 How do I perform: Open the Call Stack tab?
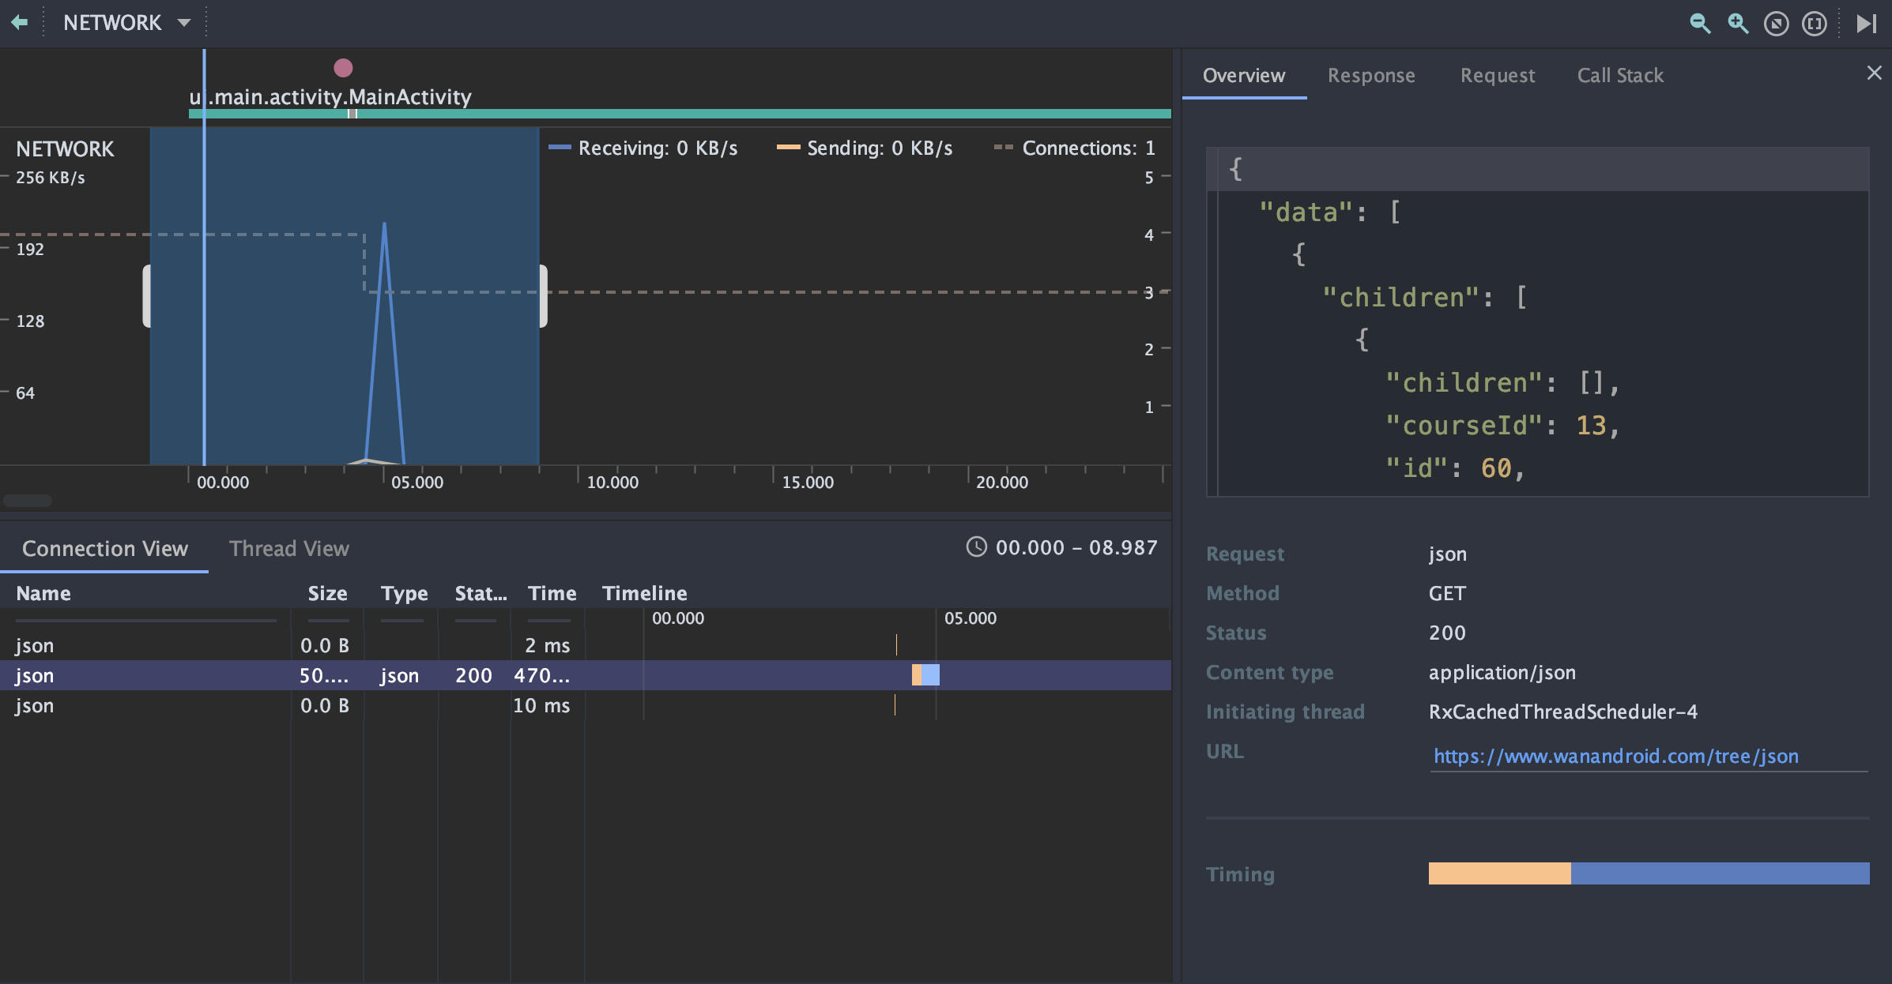(x=1620, y=76)
